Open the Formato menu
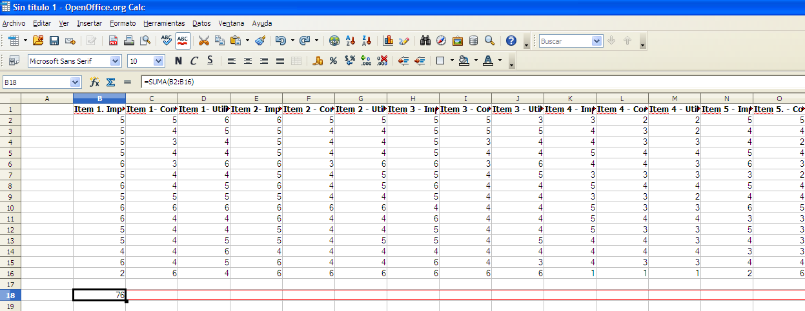 [x=123, y=23]
